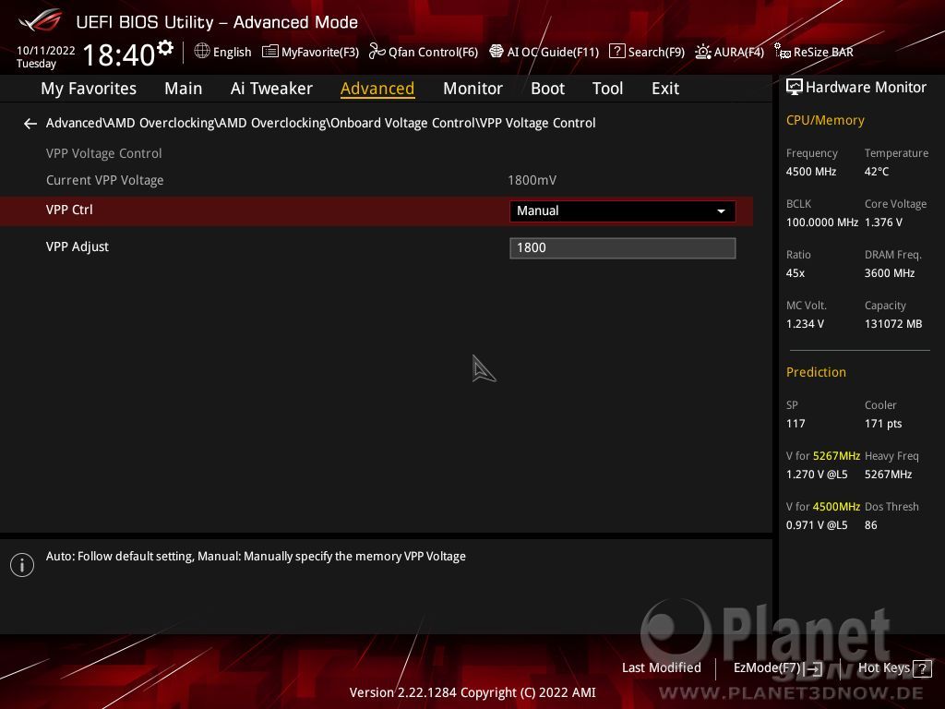Image resolution: width=945 pixels, height=709 pixels.
Task: Click the VPP Voltage Control section heading
Action: tap(103, 154)
